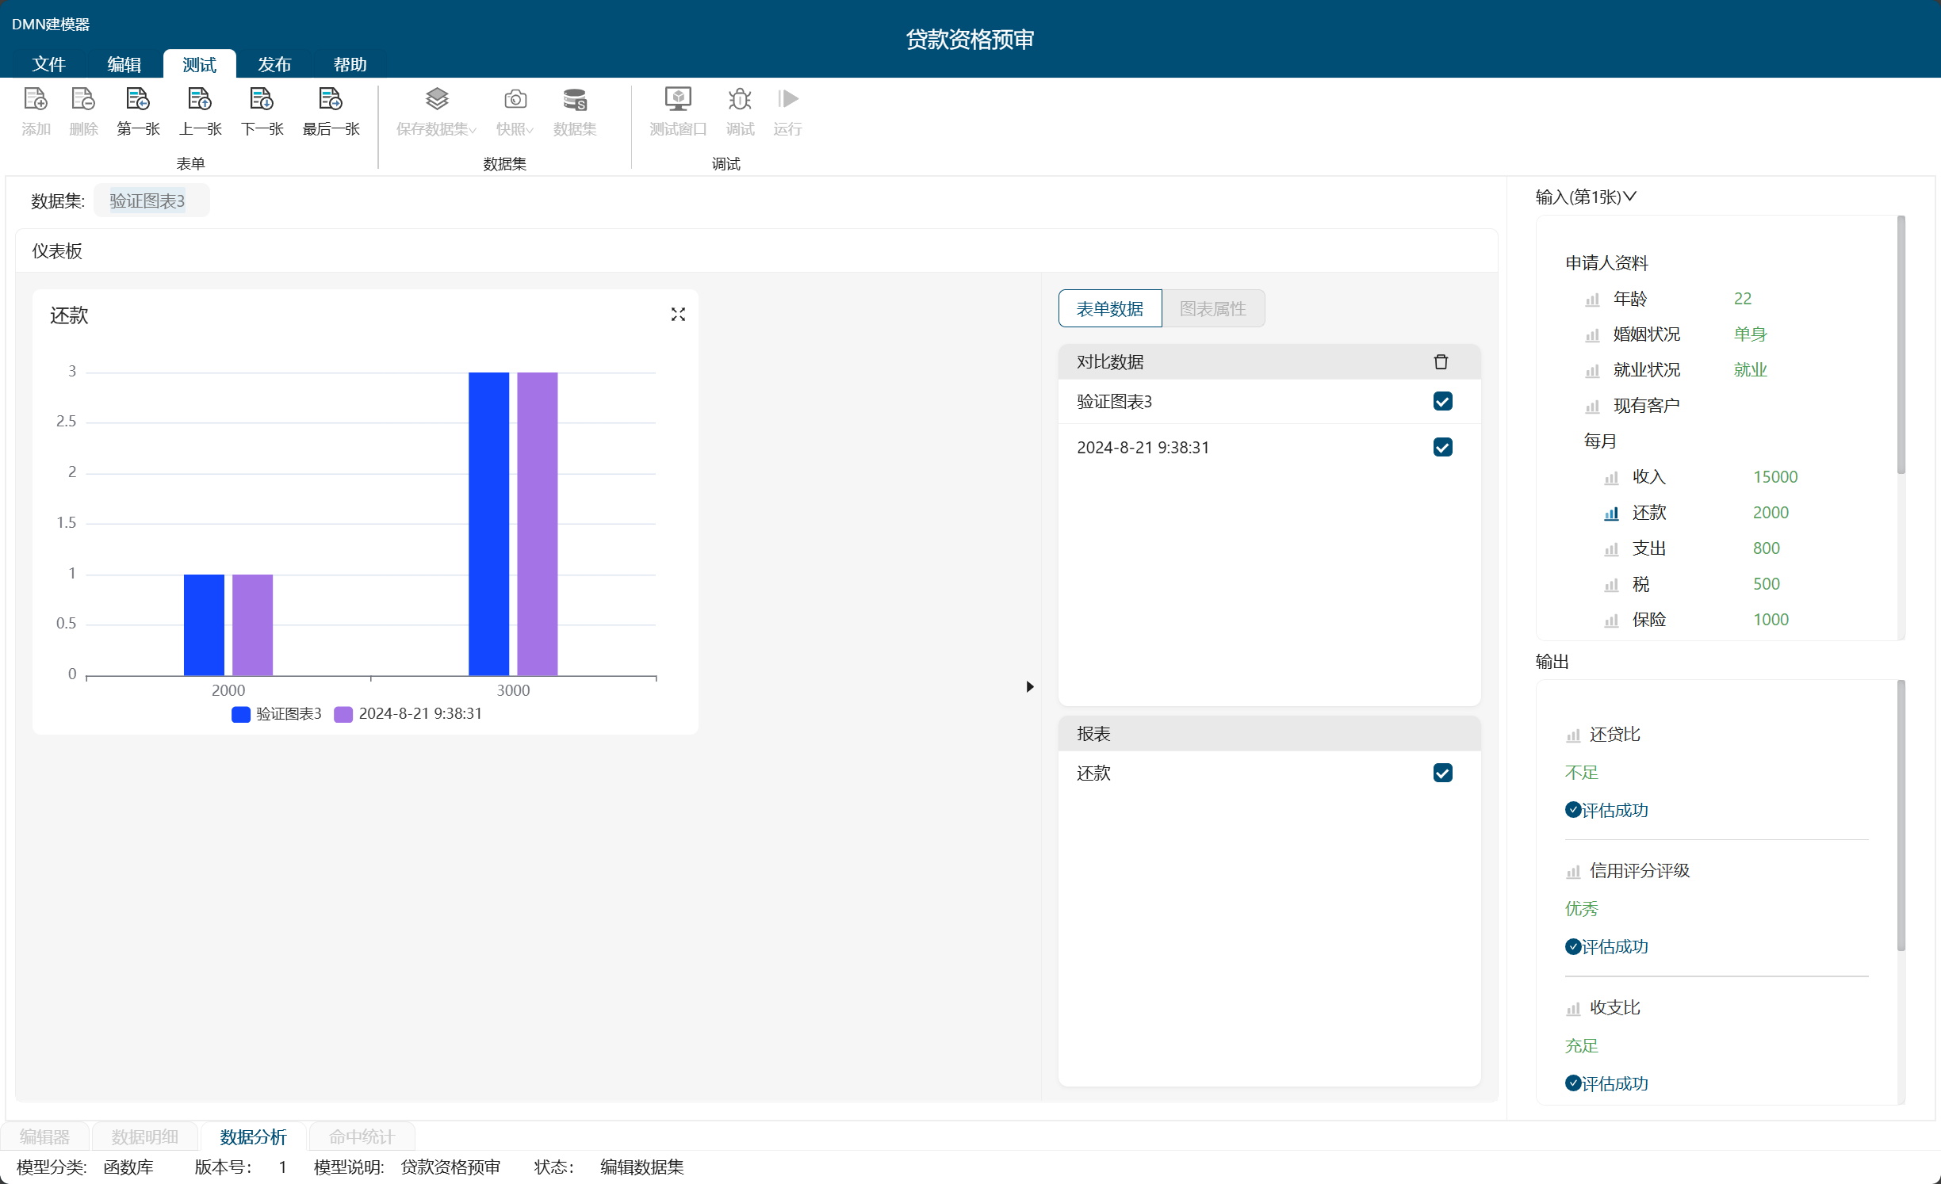Go to 上一张 form

click(x=200, y=111)
